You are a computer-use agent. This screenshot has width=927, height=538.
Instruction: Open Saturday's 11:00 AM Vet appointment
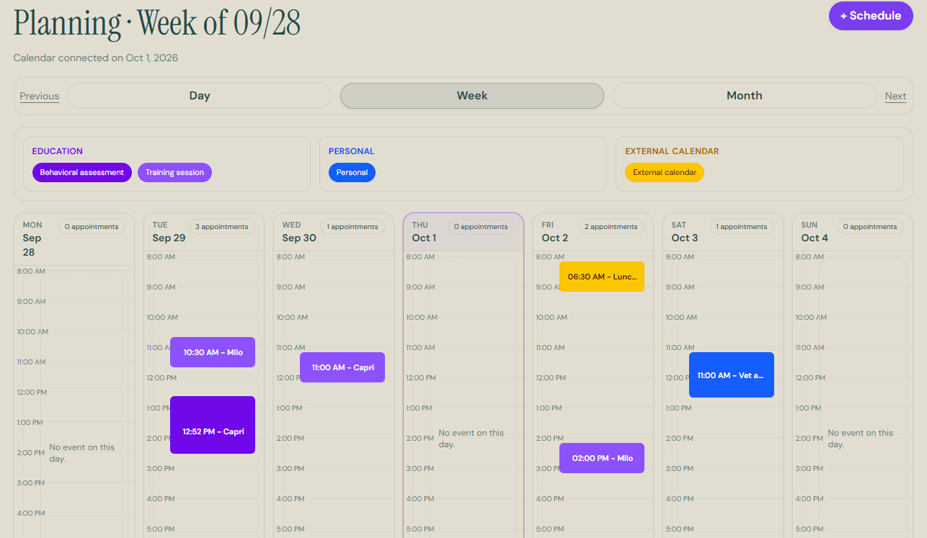pos(732,375)
